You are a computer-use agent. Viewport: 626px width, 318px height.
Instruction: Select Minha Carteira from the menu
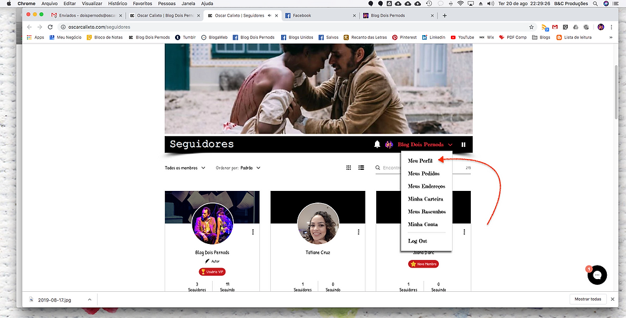click(425, 199)
